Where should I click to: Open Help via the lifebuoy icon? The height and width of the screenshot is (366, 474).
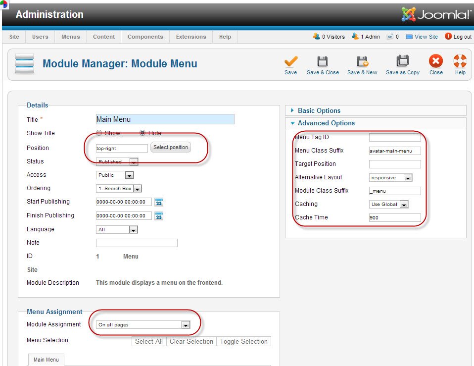460,61
